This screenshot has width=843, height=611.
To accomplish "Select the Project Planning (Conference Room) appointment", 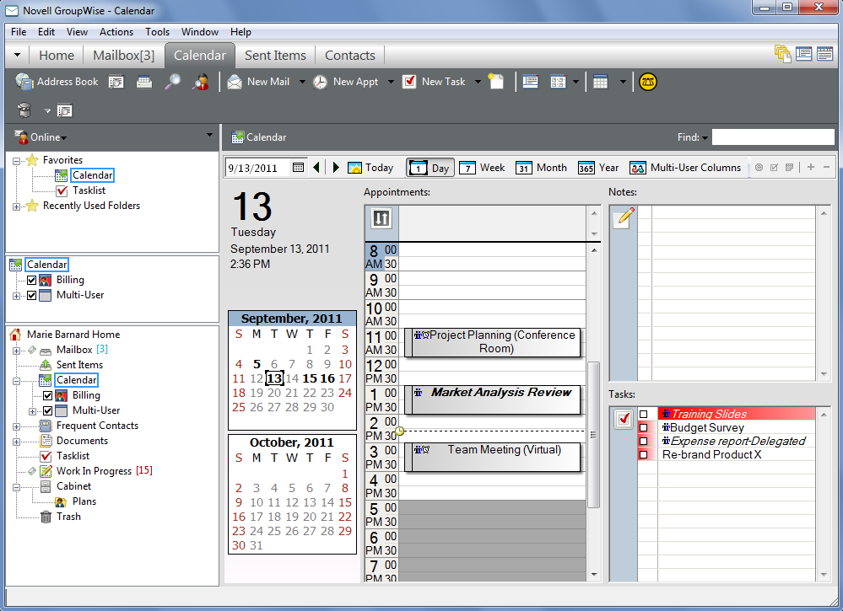I will click(493, 342).
